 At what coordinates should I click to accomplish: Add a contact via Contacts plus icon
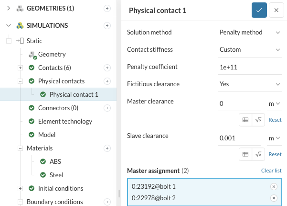point(107,68)
